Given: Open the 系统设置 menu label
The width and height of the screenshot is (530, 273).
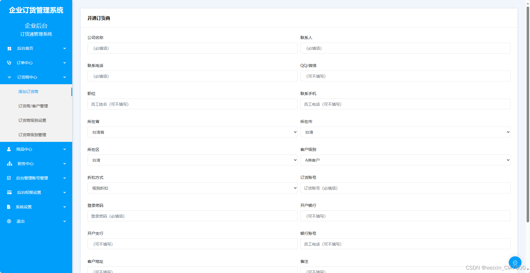Looking at the screenshot, I should coord(24,207).
